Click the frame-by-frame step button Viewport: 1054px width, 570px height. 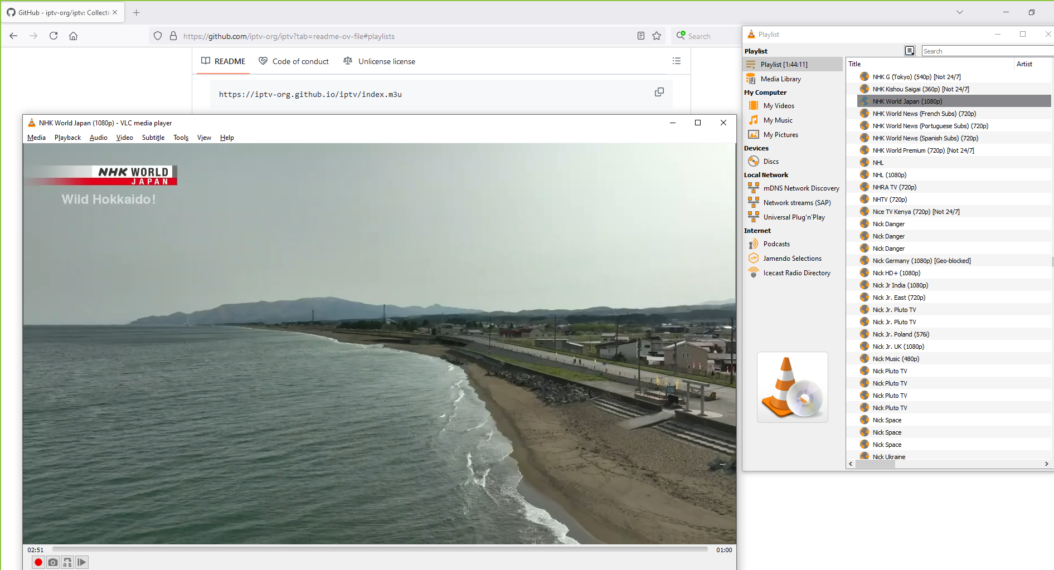(82, 562)
